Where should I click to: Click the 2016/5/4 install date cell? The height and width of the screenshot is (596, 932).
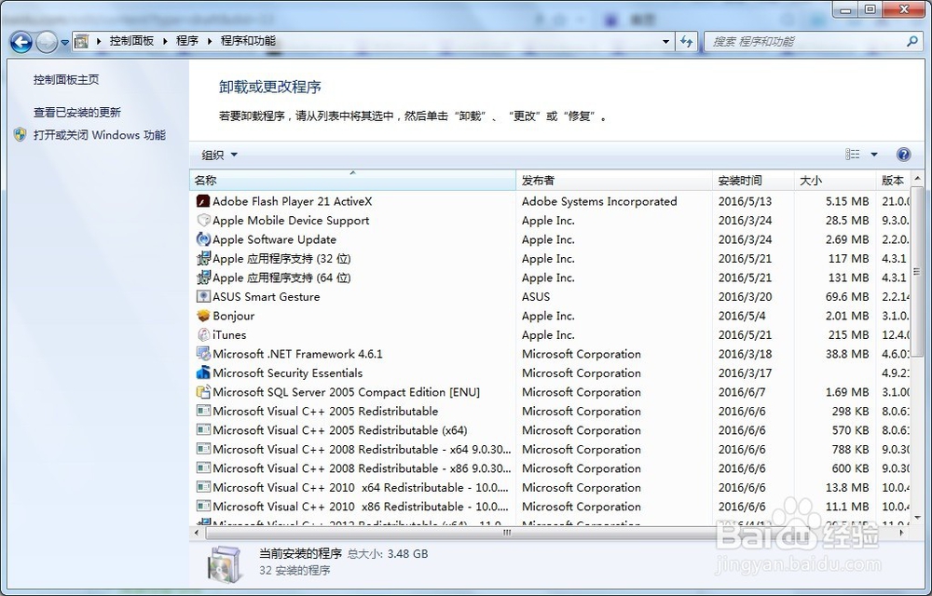coord(742,315)
